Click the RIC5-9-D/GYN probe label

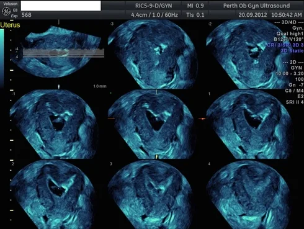[153, 6]
